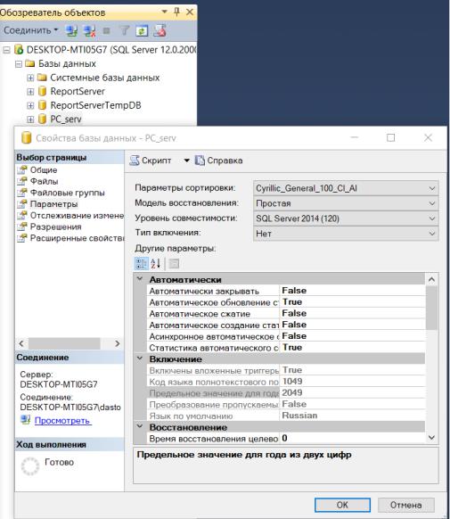Viewport: 450px width, 519px height.
Task: Expand the PC_serv database node
Action: (x=30, y=119)
